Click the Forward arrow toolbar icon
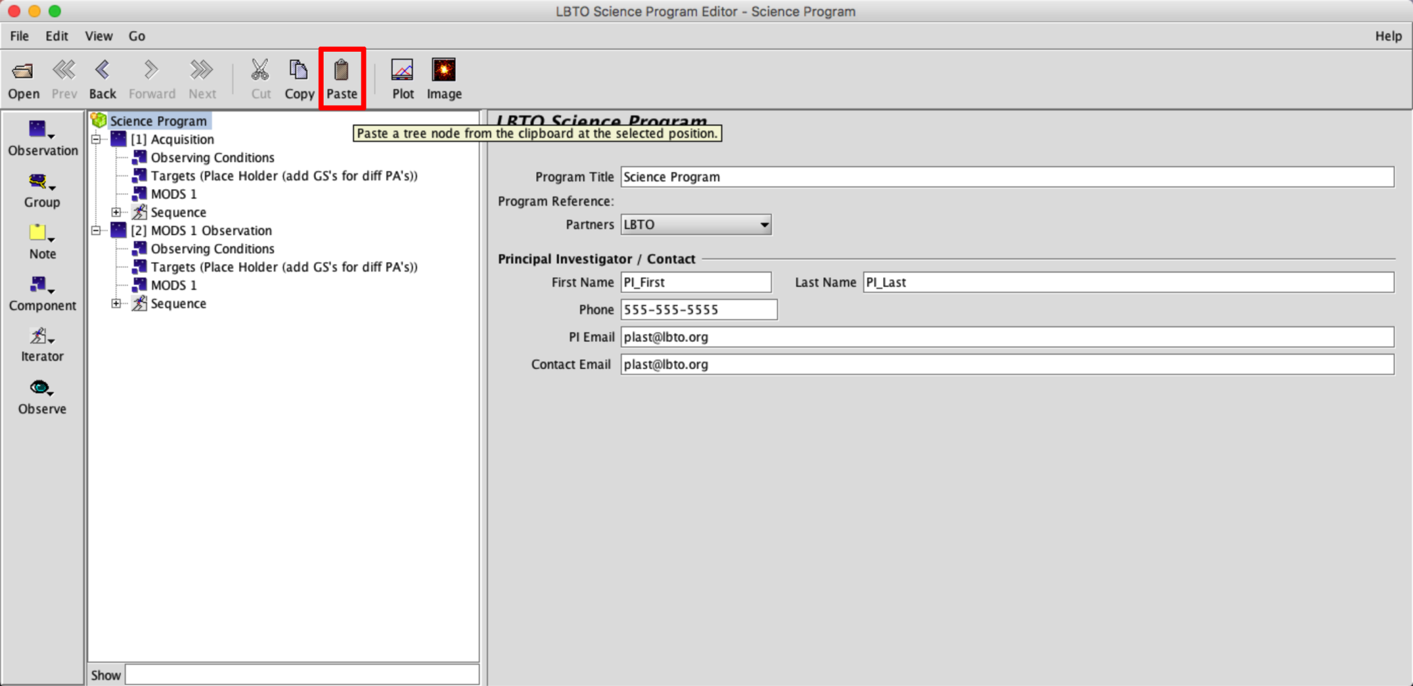 pyautogui.click(x=152, y=80)
